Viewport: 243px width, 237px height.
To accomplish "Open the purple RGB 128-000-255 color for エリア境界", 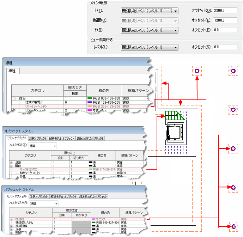I will tap(104, 102).
